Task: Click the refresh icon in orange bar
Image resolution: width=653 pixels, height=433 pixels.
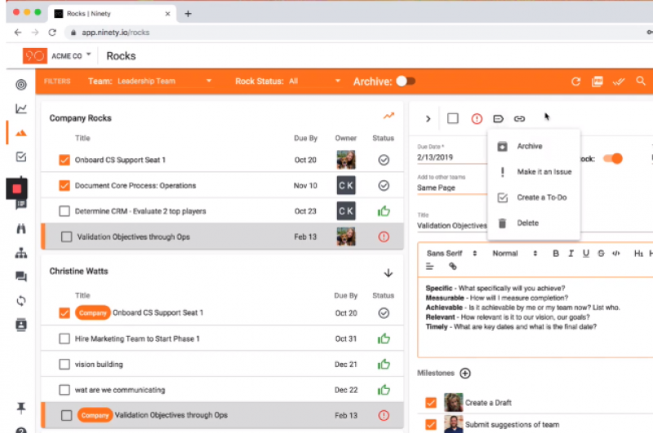Action: click(575, 82)
